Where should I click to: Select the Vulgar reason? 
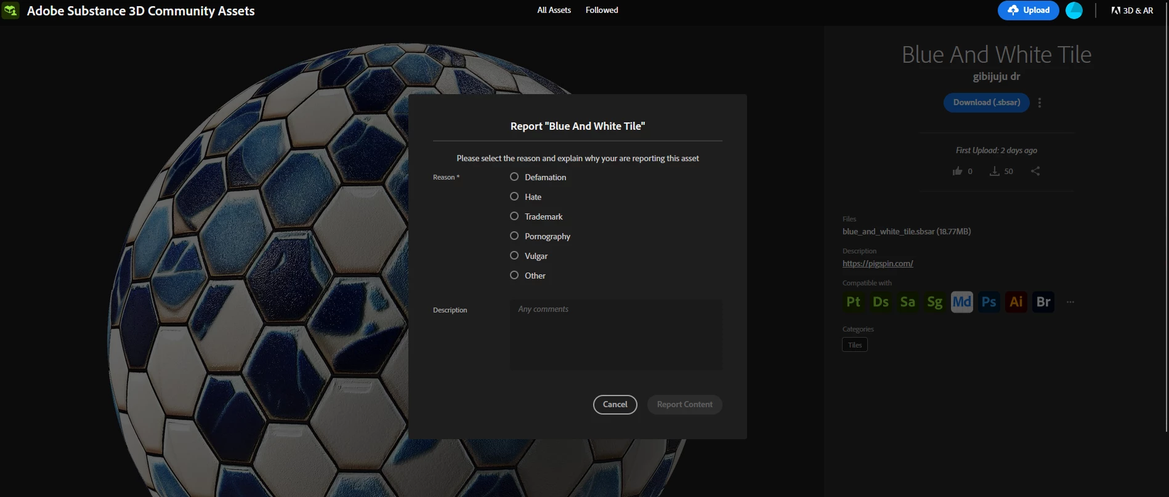[514, 255]
